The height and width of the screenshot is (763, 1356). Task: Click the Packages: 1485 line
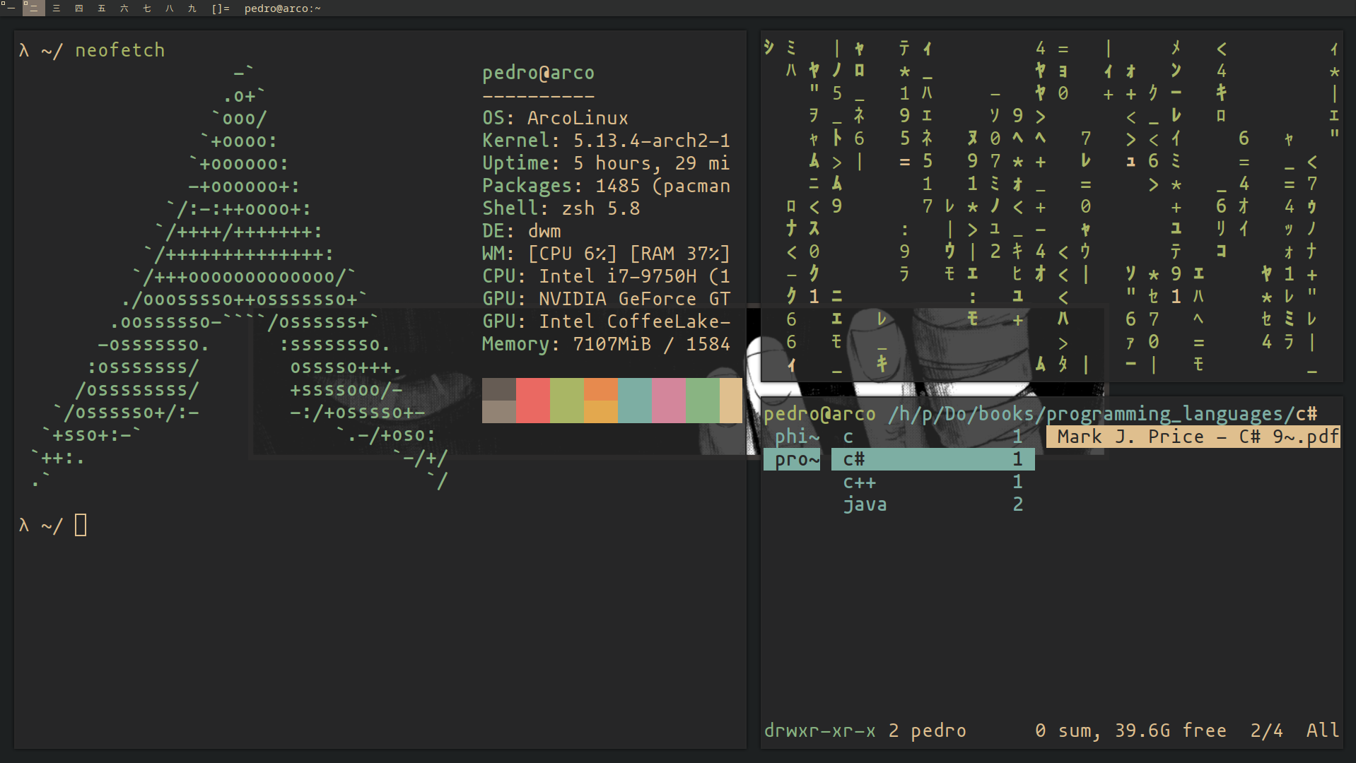607,186
